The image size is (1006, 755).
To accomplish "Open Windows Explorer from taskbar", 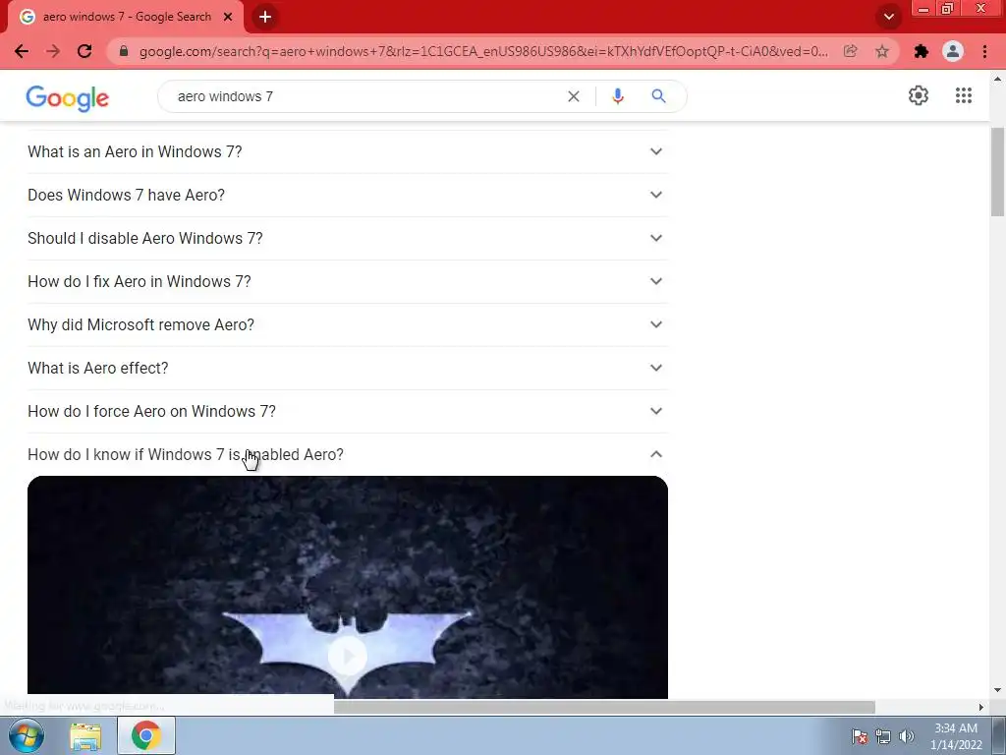I will click(x=86, y=736).
